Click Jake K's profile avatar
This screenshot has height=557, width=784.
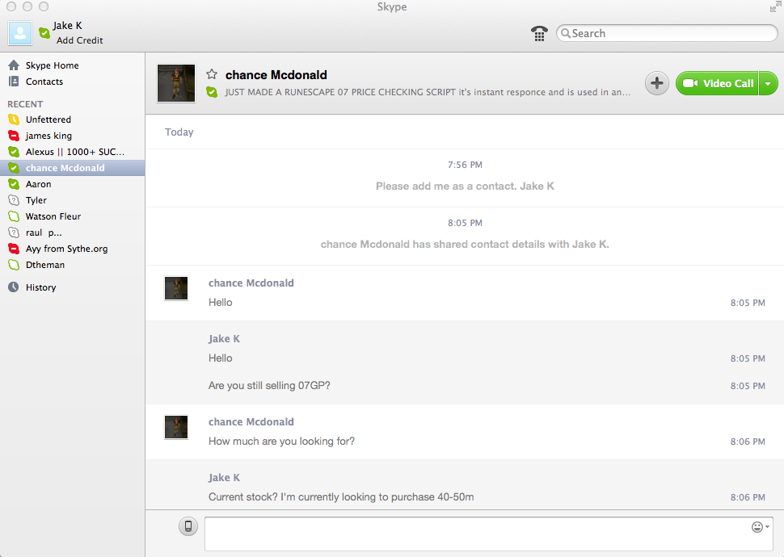point(20,33)
